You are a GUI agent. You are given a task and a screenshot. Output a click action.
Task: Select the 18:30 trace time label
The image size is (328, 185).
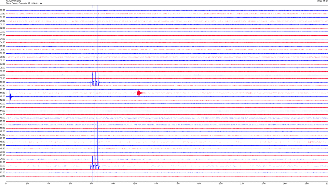pos(2,141)
